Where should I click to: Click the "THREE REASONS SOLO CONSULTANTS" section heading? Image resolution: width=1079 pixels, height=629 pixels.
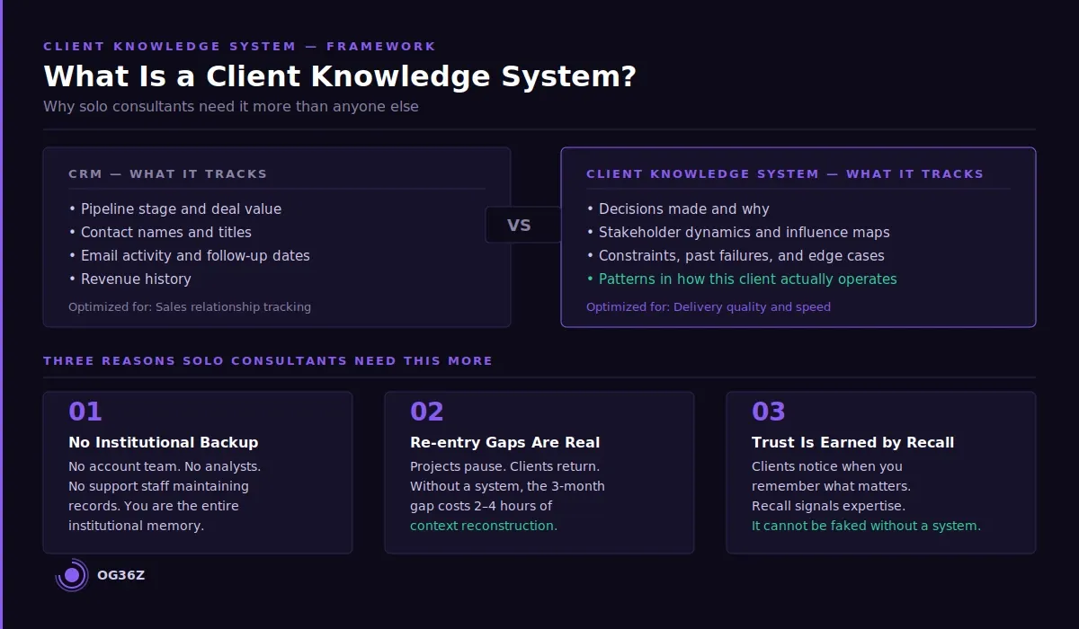click(268, 360)
